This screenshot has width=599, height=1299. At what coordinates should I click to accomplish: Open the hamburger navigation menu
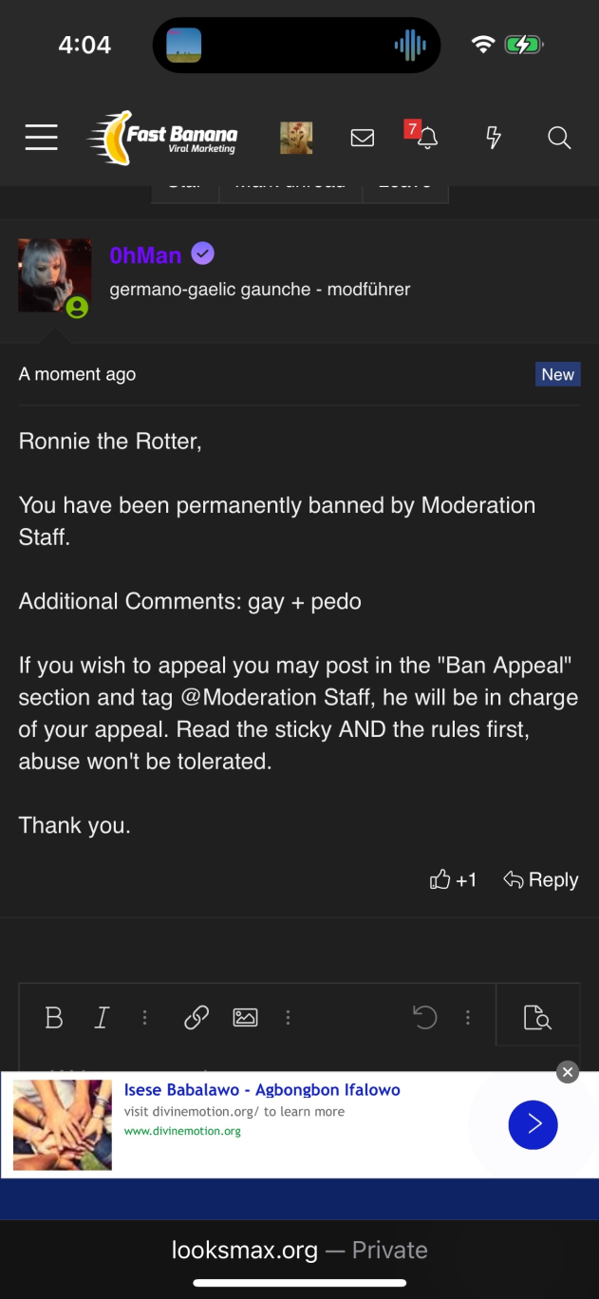(x=41, y=138)
